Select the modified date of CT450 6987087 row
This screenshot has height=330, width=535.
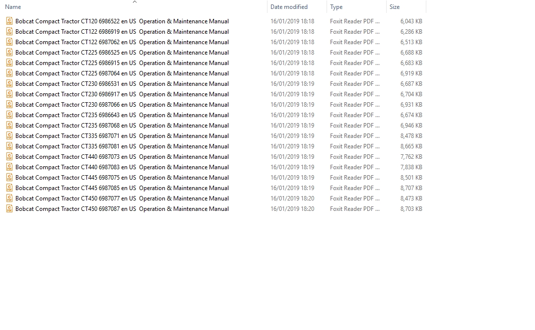[x=292, y=208]
